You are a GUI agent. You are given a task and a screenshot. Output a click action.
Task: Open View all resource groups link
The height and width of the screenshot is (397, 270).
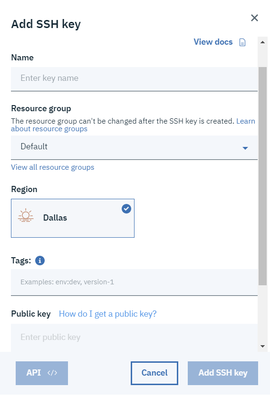click(x=53, y=167)
